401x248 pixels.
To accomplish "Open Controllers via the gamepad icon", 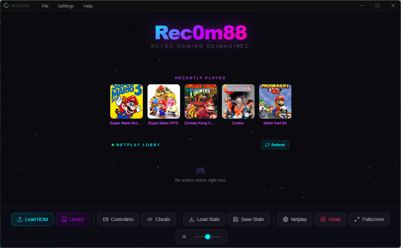I will [x=106, y=219].
